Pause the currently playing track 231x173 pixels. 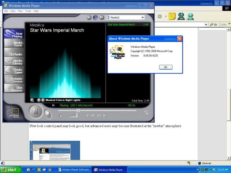pyautogui.click(x=35, y=112)
